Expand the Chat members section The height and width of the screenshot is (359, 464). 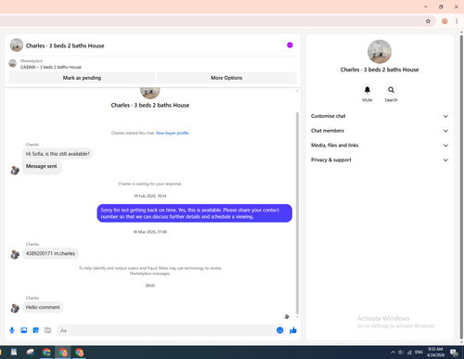click(380, 131)
